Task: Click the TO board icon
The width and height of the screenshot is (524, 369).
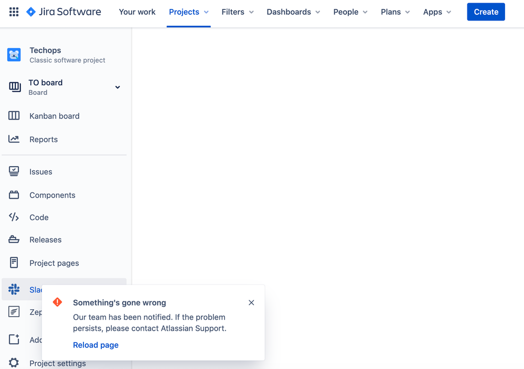Action: [x=15, y=87]
